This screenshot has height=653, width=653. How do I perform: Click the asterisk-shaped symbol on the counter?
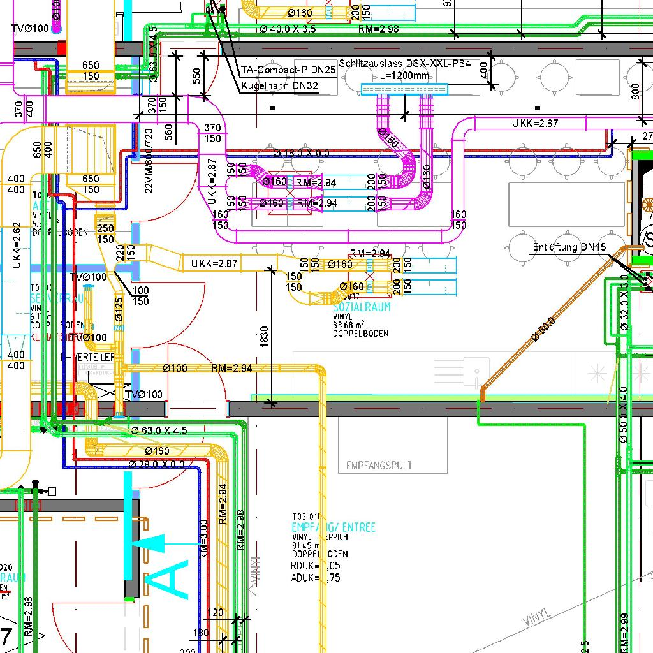click(x=598, y=372)
